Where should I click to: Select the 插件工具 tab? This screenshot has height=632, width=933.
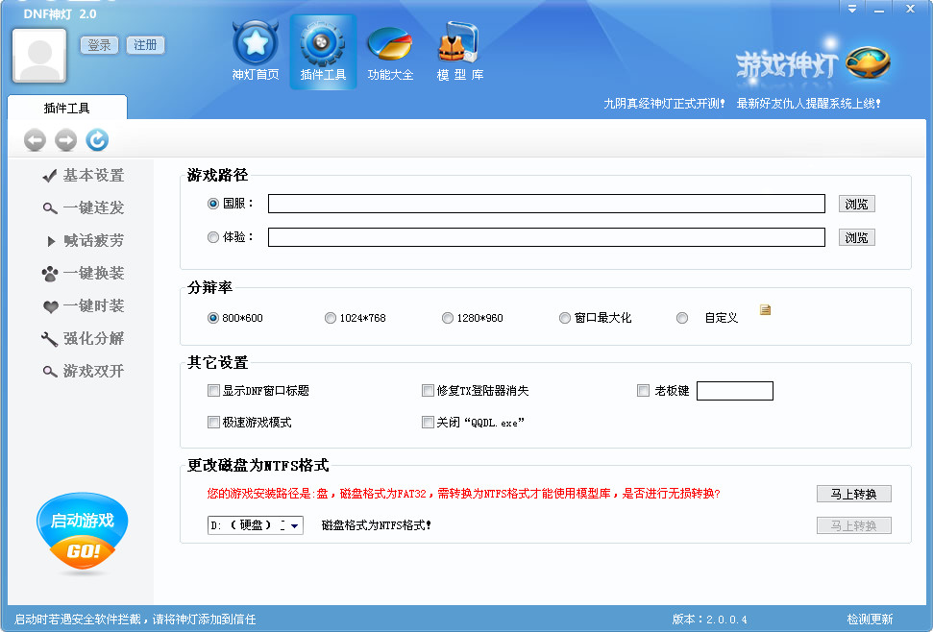(67, 108)
